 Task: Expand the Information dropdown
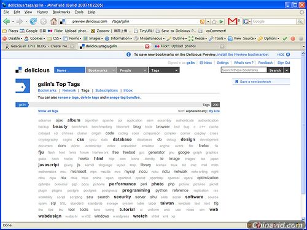tap(118, 39)
